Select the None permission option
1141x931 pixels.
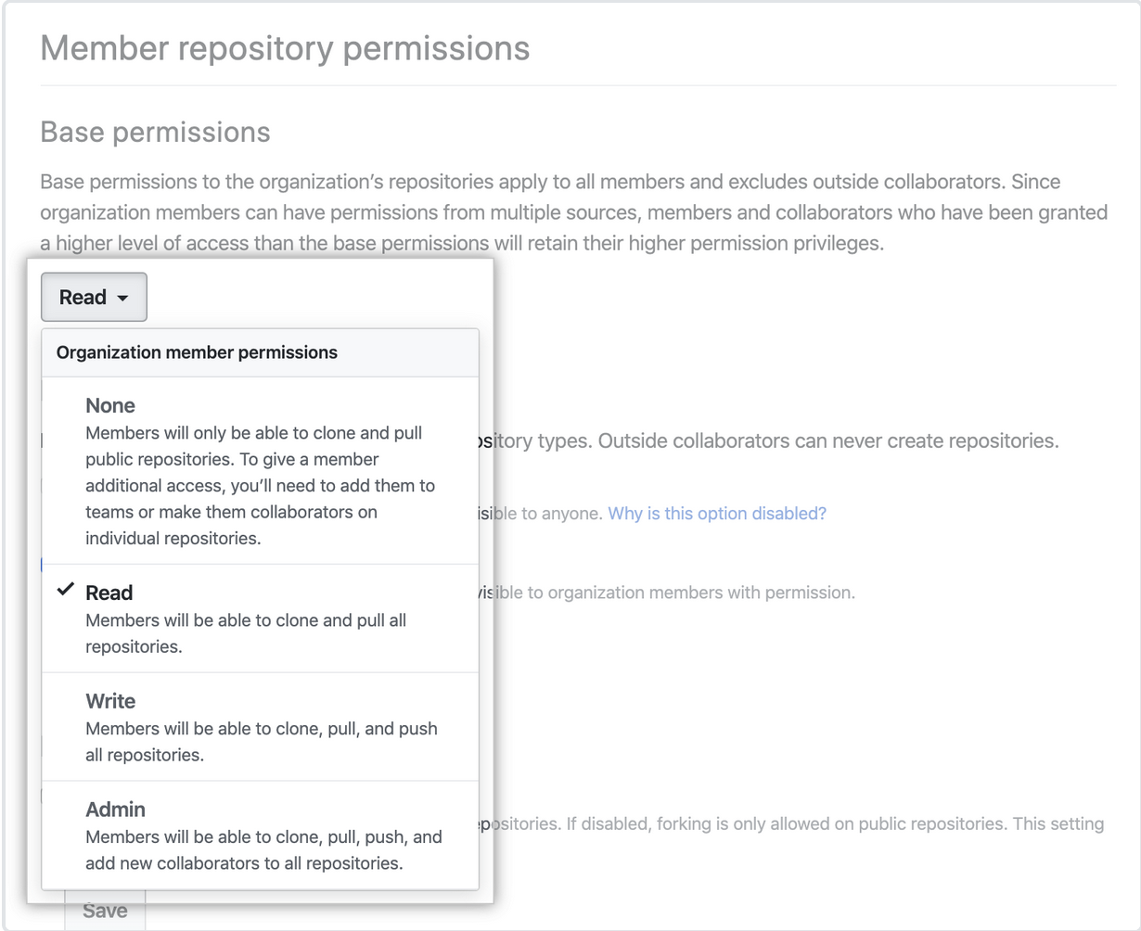point(260,470)
